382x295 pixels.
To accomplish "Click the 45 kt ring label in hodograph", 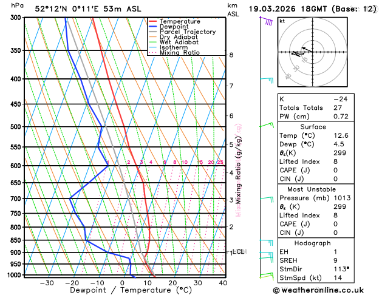I will pos(288,76).
